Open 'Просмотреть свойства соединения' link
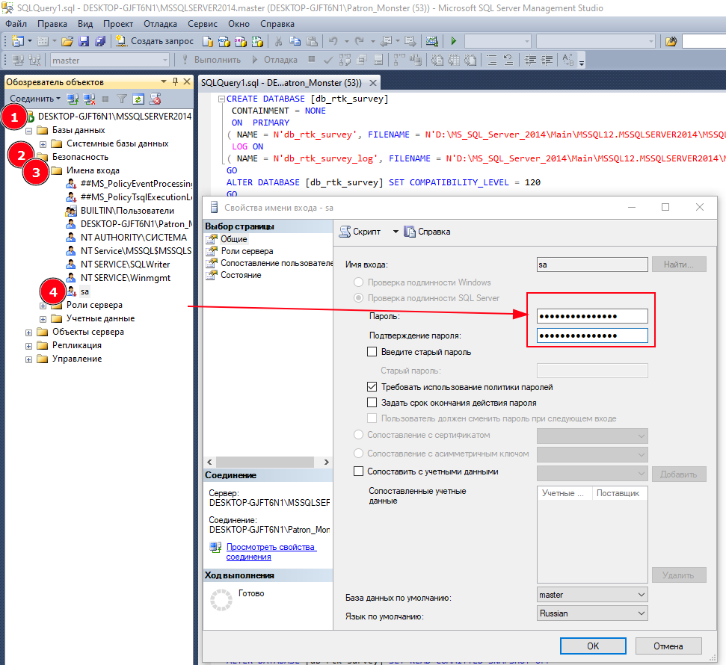Image resolution: width=726 pixels, height=665 pixels. click(x=271, y=551)
